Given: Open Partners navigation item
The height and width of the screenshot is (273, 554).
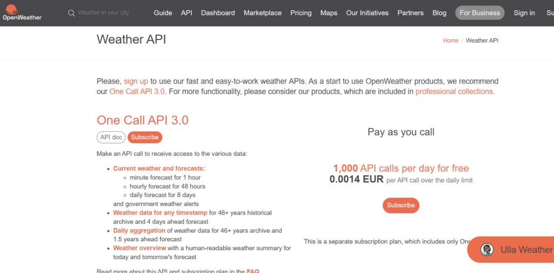Looking at the screenshot, I should (411, 13).
